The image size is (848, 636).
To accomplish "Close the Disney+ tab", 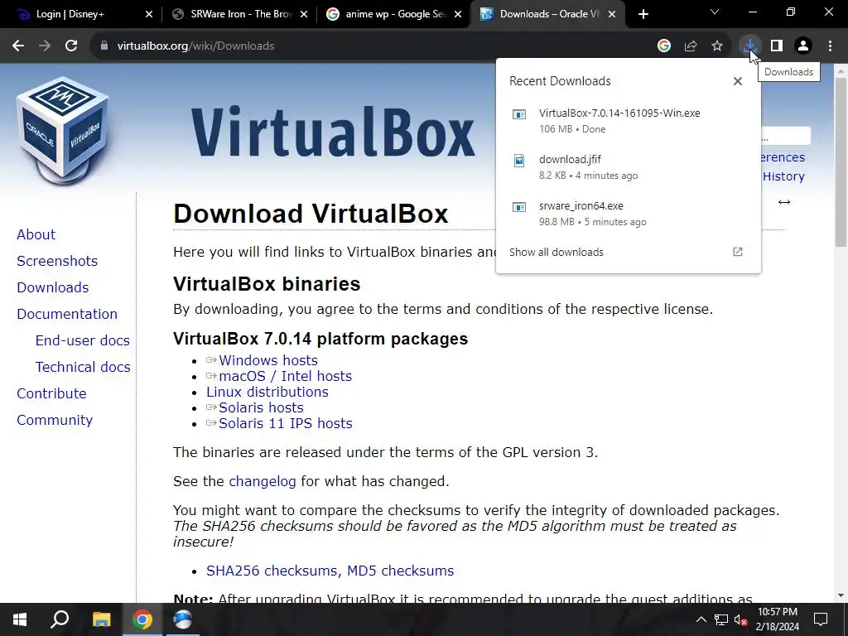I will coord(149,14).
